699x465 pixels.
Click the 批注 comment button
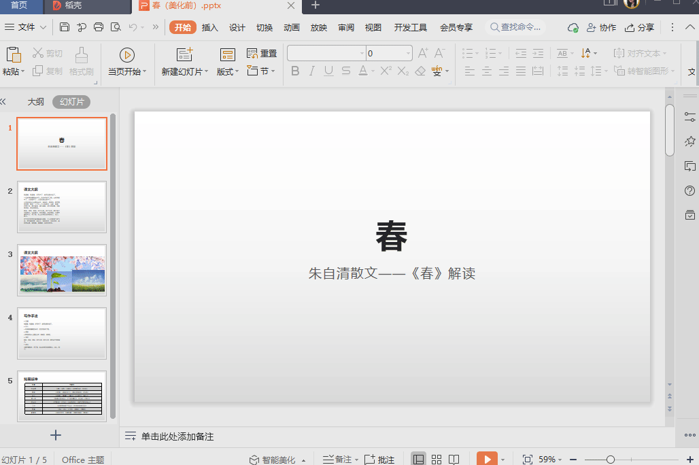(x=379, y=460)
